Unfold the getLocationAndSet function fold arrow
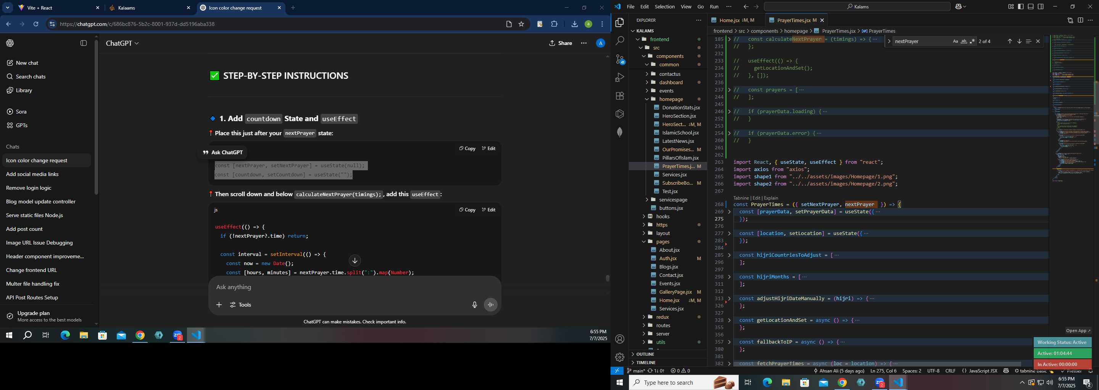The height and width of the screenshot is (390, 1099). point(729,320)
